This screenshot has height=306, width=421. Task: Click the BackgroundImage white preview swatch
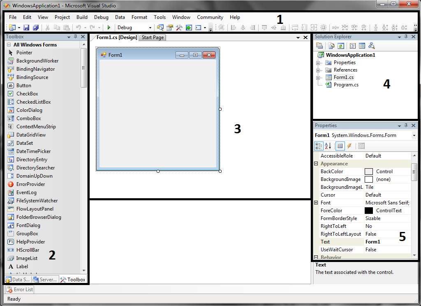tap(369, 179)
